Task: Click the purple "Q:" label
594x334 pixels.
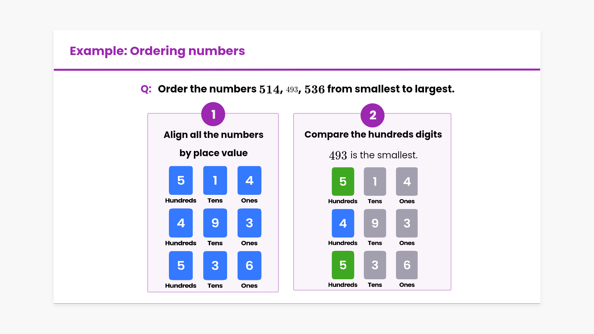Action: click(x=146, y=89)
